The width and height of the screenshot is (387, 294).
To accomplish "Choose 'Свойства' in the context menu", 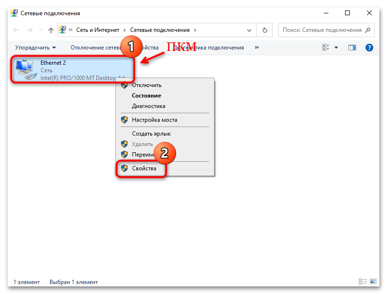I will [144, 168].
